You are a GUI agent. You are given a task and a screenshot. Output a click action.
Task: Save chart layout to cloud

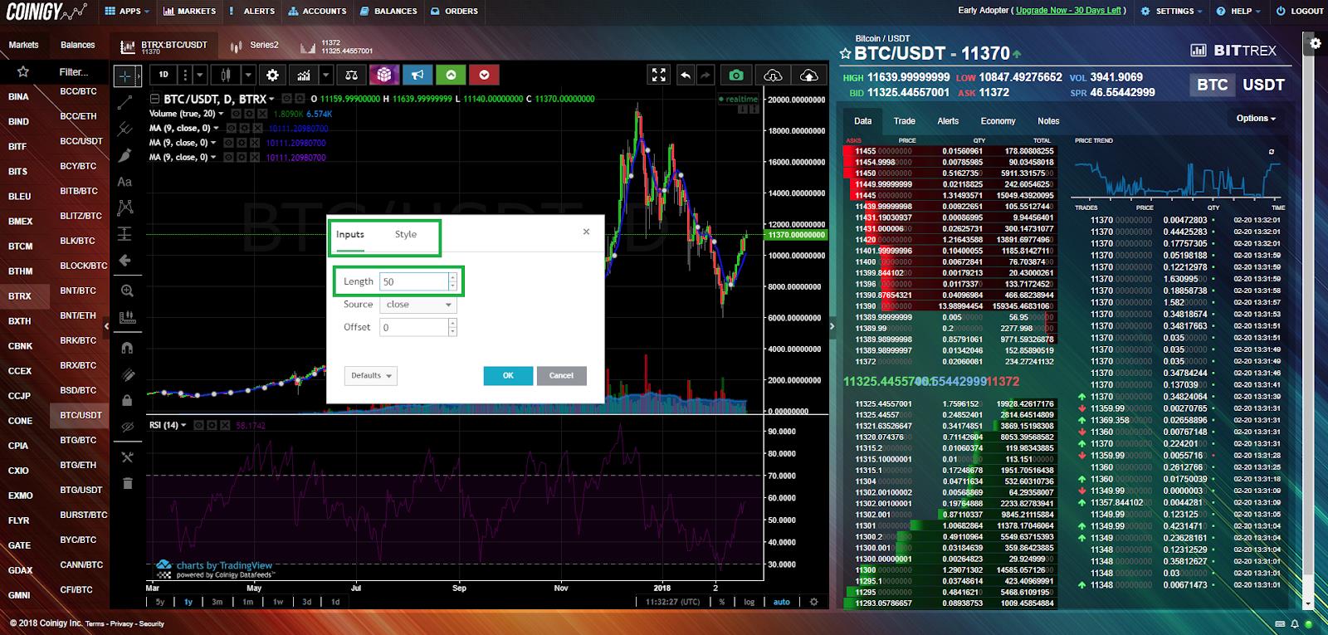(808, 75)
